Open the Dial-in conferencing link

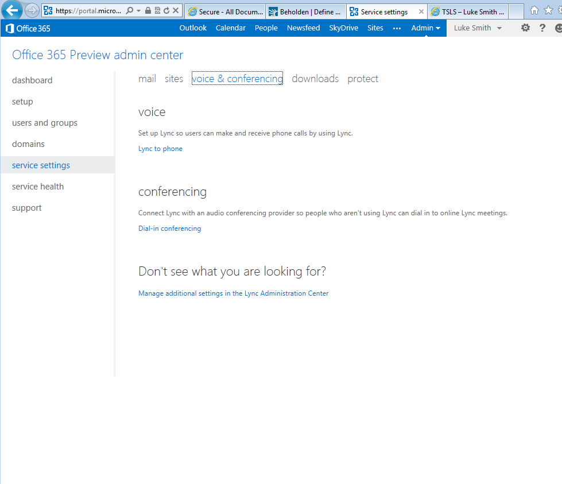point(169,229)
